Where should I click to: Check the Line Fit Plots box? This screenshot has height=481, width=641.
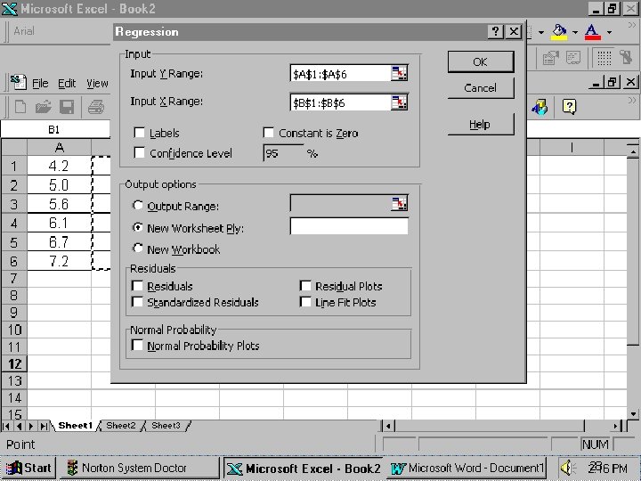(x=305, y=302)
